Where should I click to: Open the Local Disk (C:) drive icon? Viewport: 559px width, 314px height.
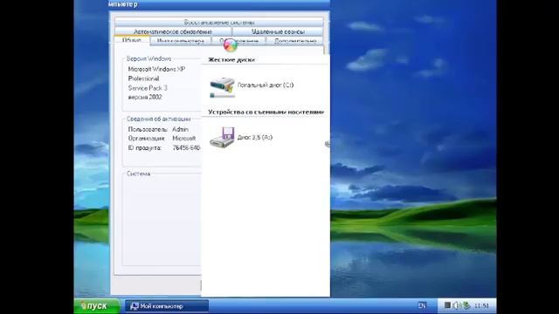point(223,87)
